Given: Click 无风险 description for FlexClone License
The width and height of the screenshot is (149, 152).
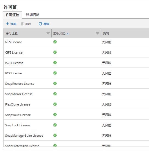Looking at the screenshot, I should pyautogui.click(x=107, y=104).
